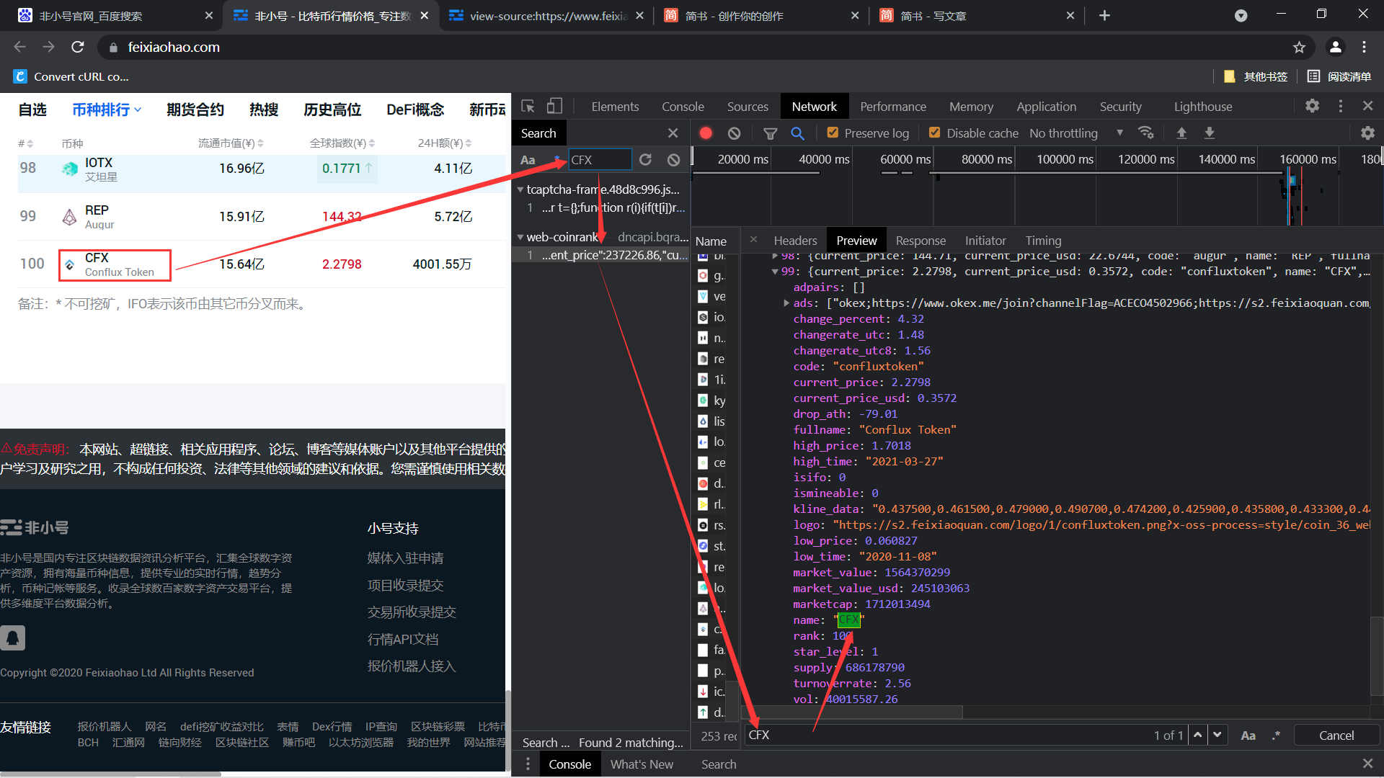Toggle regex in Search panel
This screenshot has width=1384, height=778.
click(x=557, y=160)
